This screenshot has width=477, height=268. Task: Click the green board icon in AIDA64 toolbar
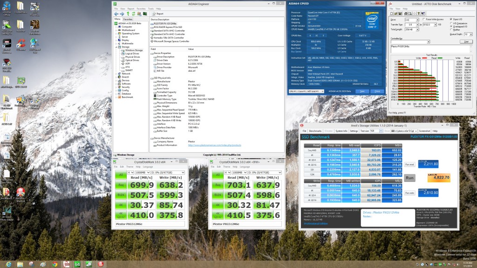click(x=145, y=13)
